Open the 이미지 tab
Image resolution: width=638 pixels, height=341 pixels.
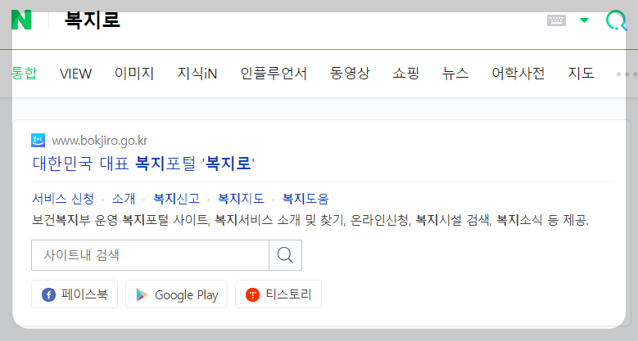point(134,74)
